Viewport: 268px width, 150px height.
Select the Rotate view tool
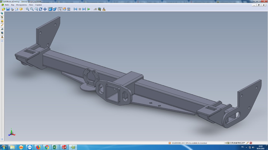click(x=40, y=9)
